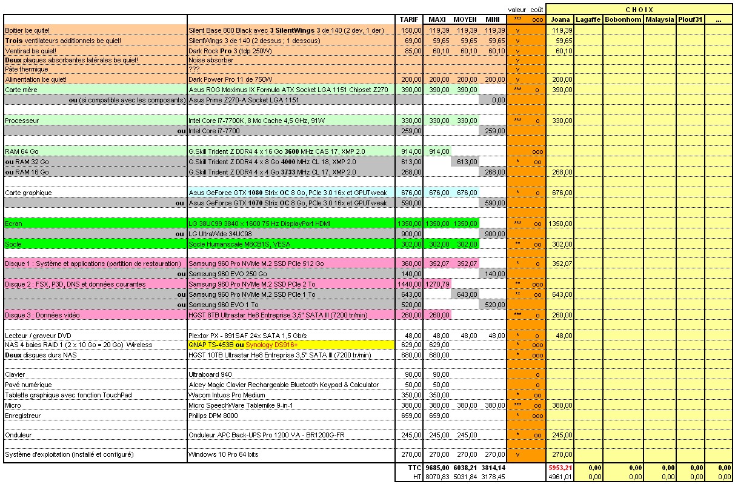Click the 'Micro SpeechWare Tablemike 9-in-1' cell
The height and width of the screenshot is (484, 735).
291,405
